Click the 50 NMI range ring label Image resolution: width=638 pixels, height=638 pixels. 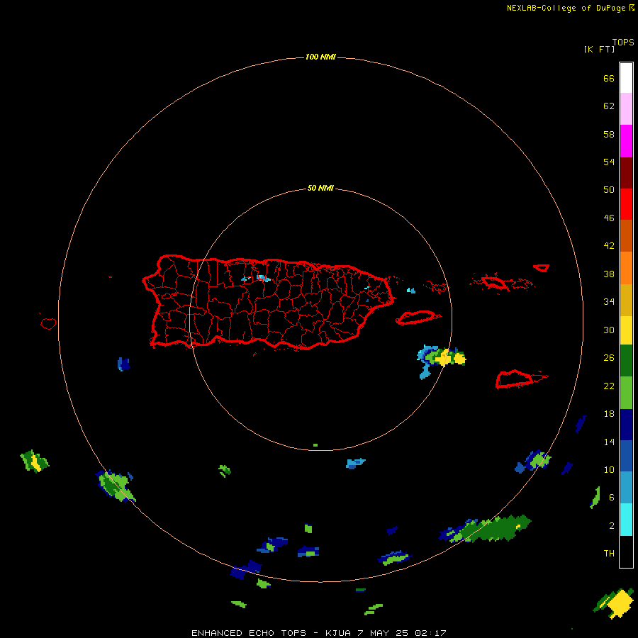pos(320,188)
